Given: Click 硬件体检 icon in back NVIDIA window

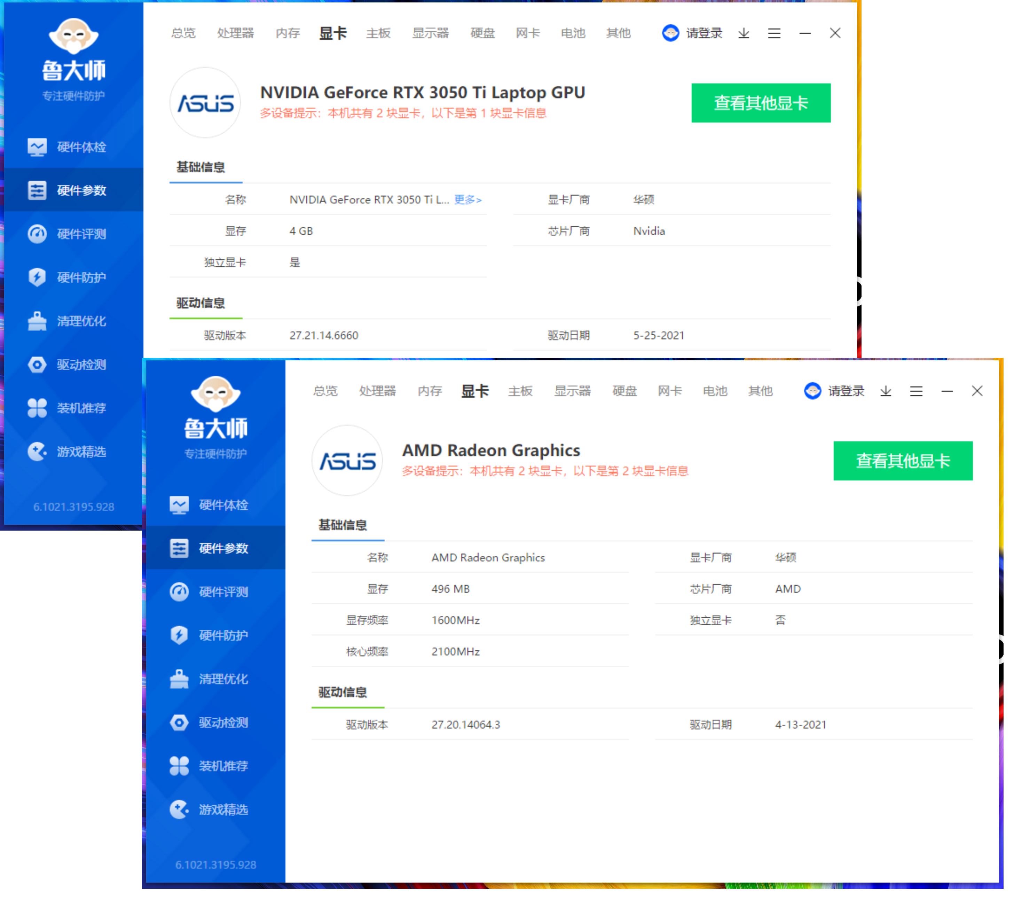Looking at the screenshot, I should pyautogui.click(x=37, y=147).
